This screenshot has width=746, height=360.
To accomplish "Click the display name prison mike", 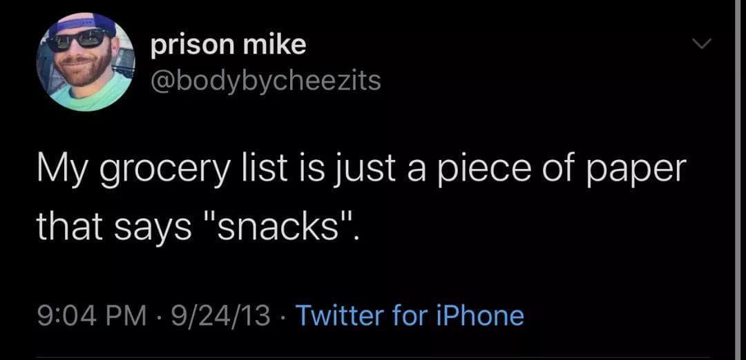I will click(228, 46).
